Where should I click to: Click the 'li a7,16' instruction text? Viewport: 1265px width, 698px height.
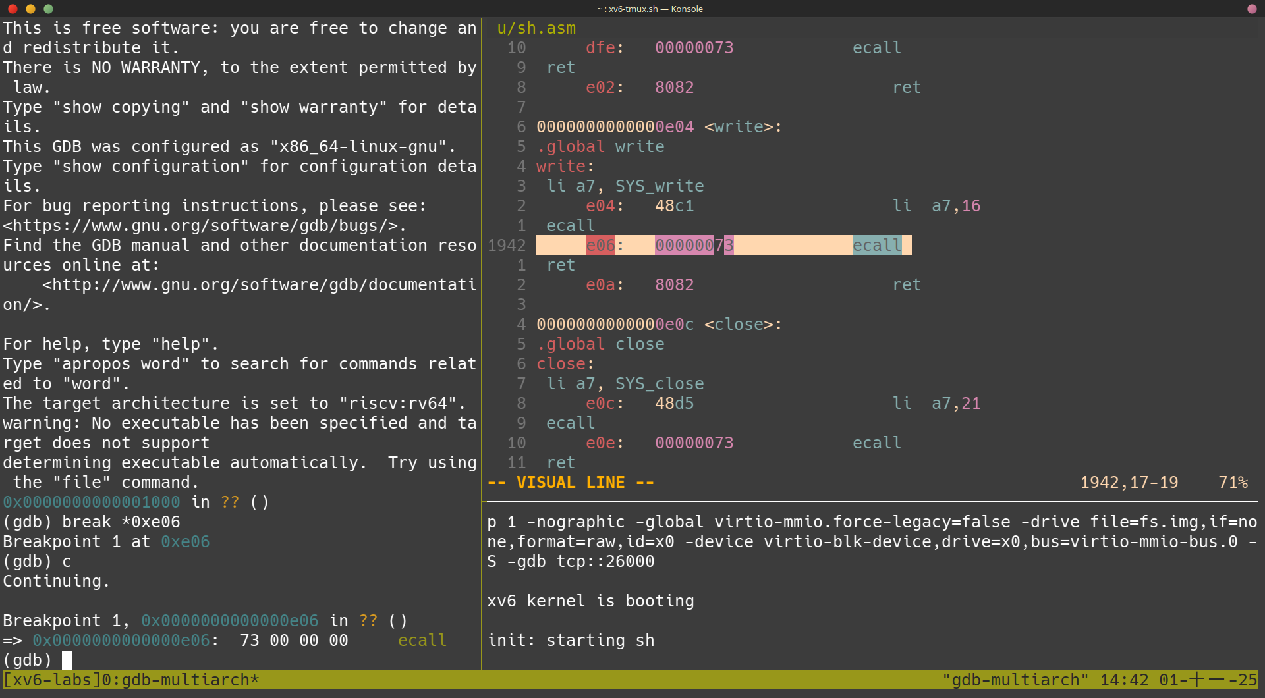tap(936, 206)
